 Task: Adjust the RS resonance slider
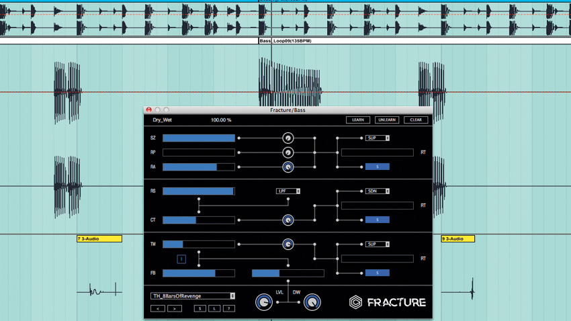coord(198,191)
